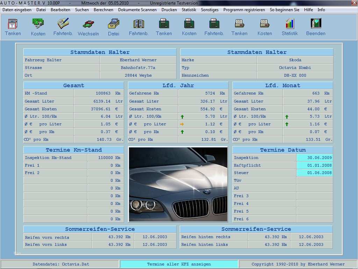
Task: Open the Dokumente Scannen menu
Action: [137, 10]
